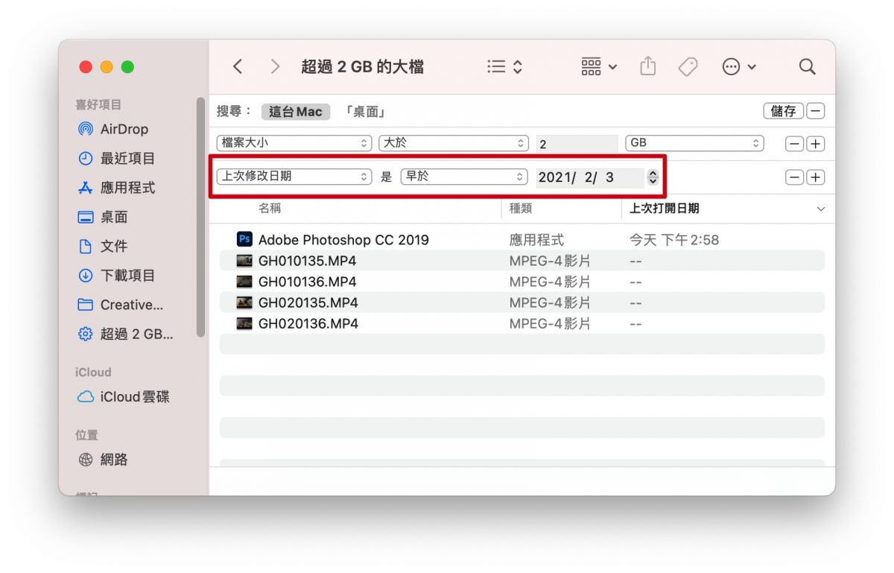894x573 pixels.
Task: Open 下載項目 in the sidebar
Action: (117, 276)
